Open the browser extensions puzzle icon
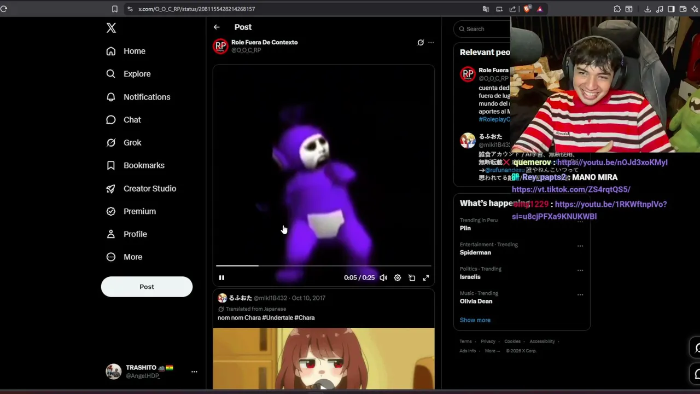 click(x=617, y=9)
